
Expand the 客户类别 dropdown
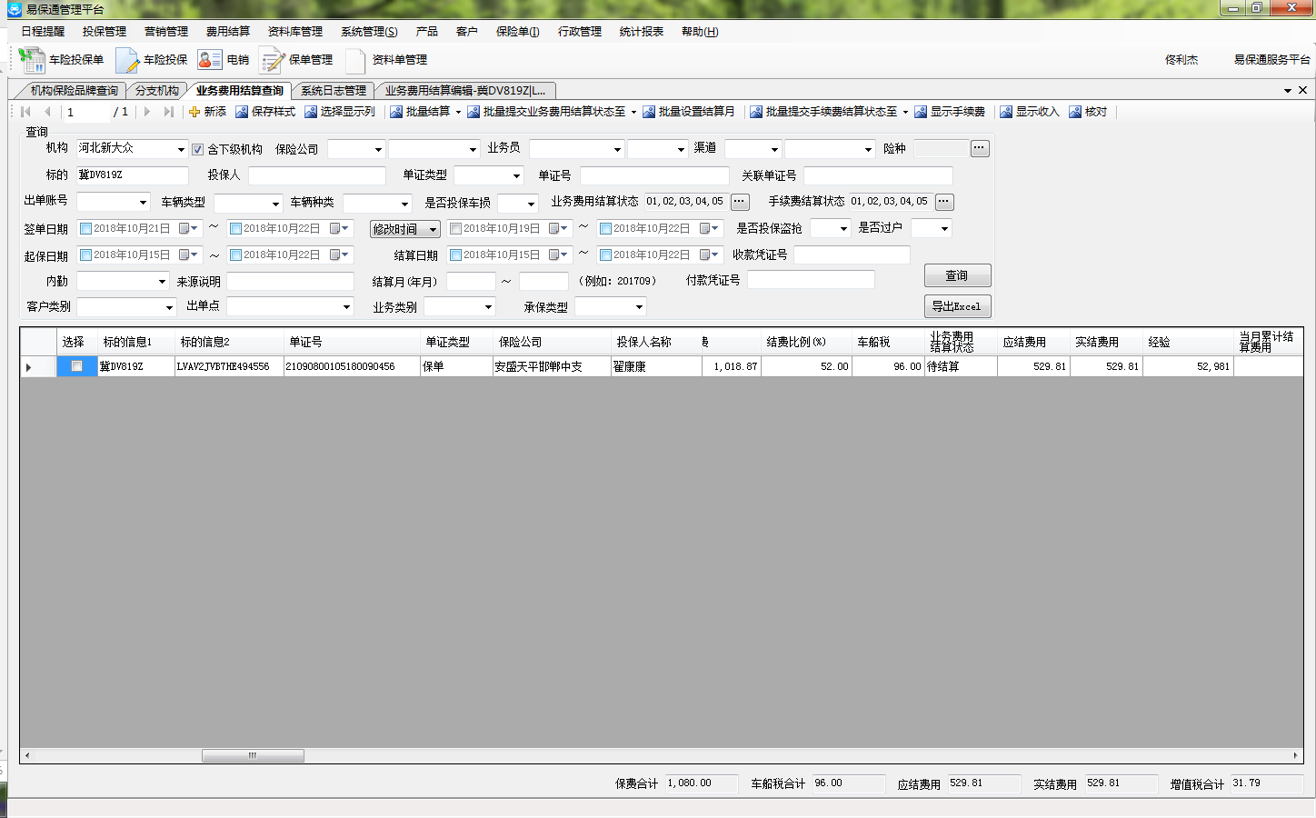coord(169,307)
